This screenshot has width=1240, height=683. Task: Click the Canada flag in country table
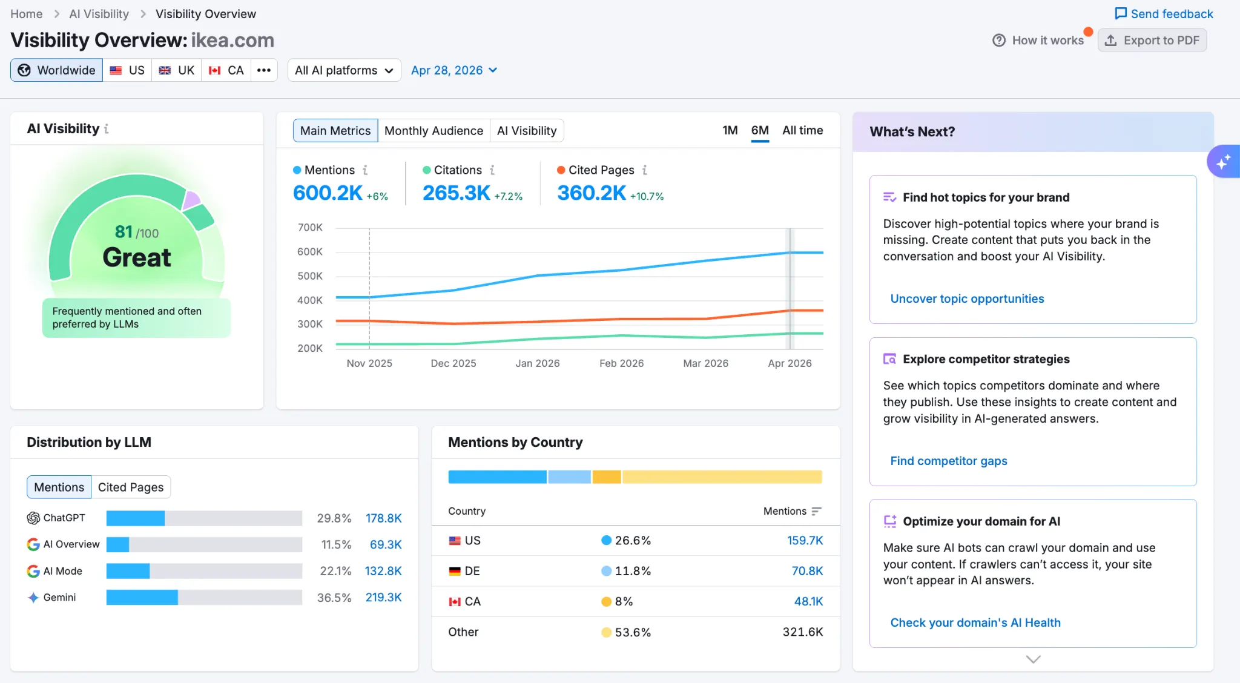(x=455, y=602)
